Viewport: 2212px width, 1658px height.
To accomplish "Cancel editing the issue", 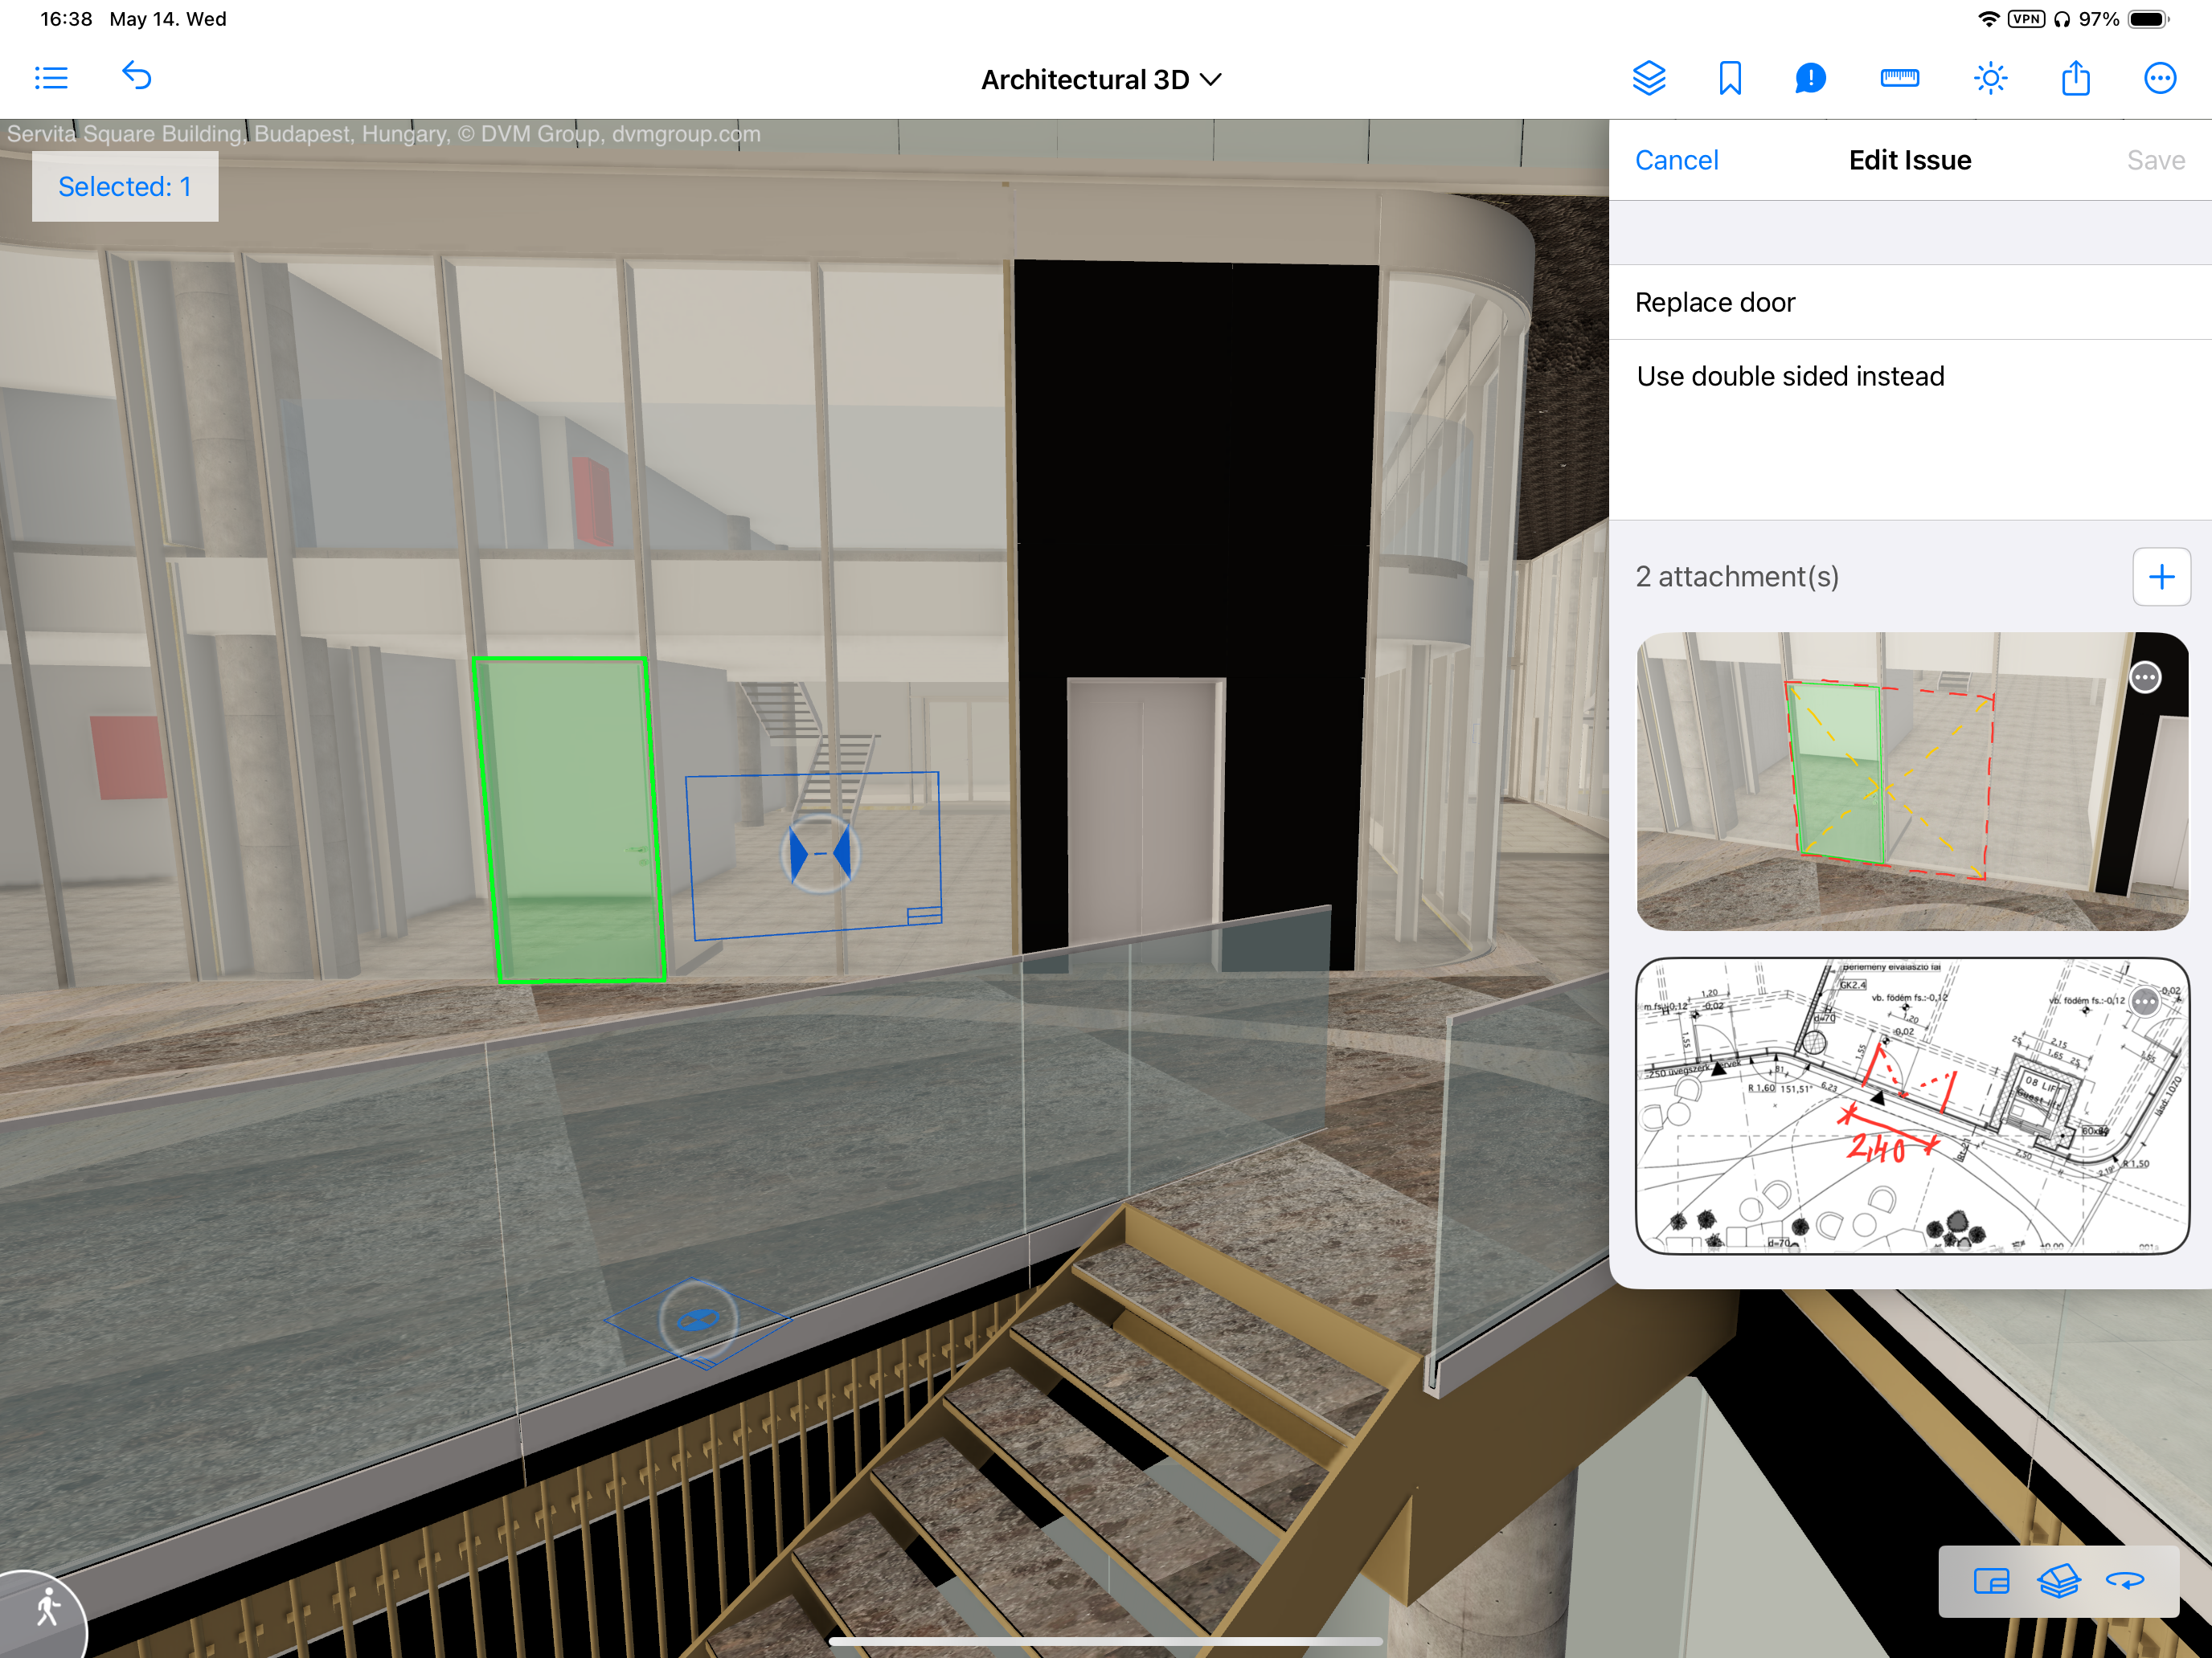I will pyautogui.click(x=1676, y=160).
